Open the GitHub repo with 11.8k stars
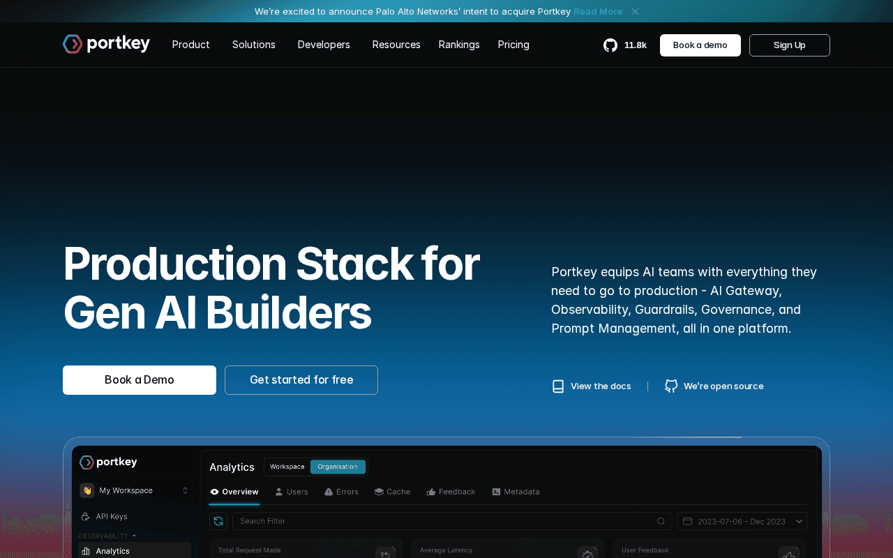 point(625,45)
